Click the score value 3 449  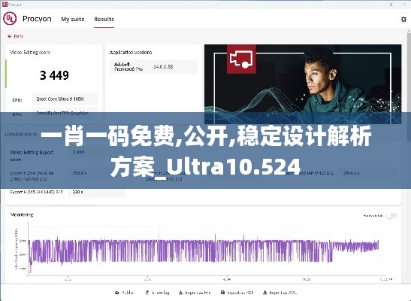(54, 75)
